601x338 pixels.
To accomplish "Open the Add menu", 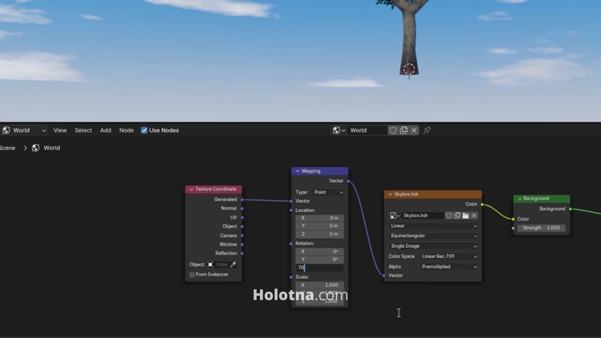I will point(106,131).
